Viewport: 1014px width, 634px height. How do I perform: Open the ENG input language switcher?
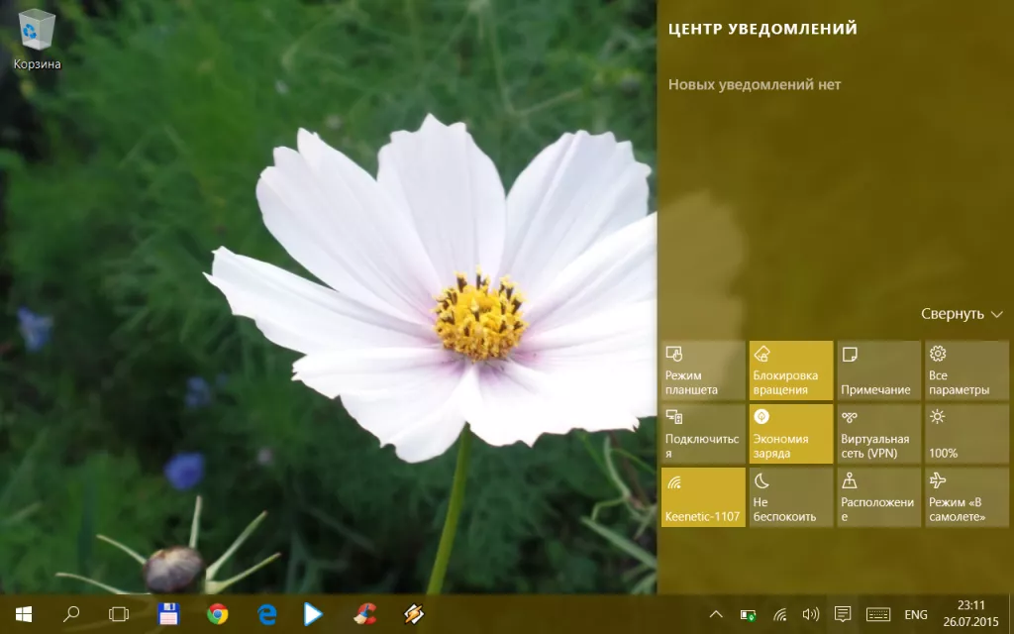[x=916, y=614]
